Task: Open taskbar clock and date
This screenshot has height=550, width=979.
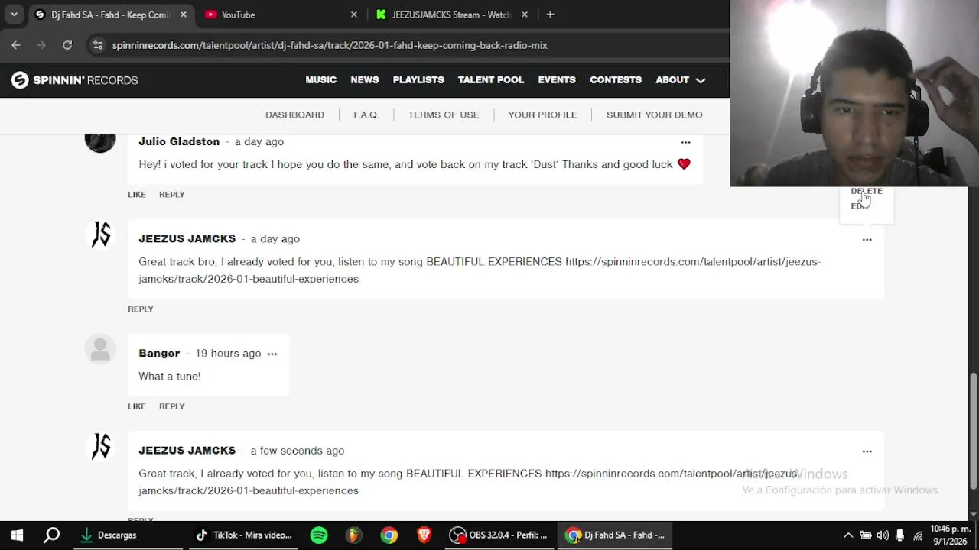Action: (x=951, y=535)
